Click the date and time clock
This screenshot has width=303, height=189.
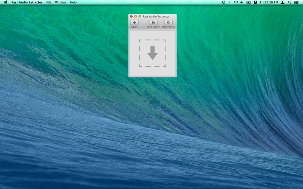269,2
